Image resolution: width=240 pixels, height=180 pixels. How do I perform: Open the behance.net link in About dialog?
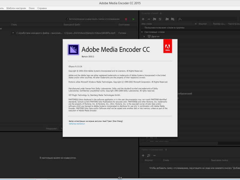coord(77,124)
